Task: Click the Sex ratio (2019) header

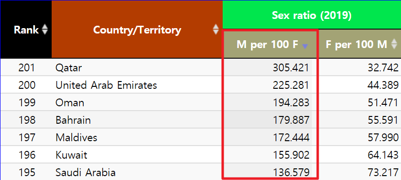Action: pos(312,15)
